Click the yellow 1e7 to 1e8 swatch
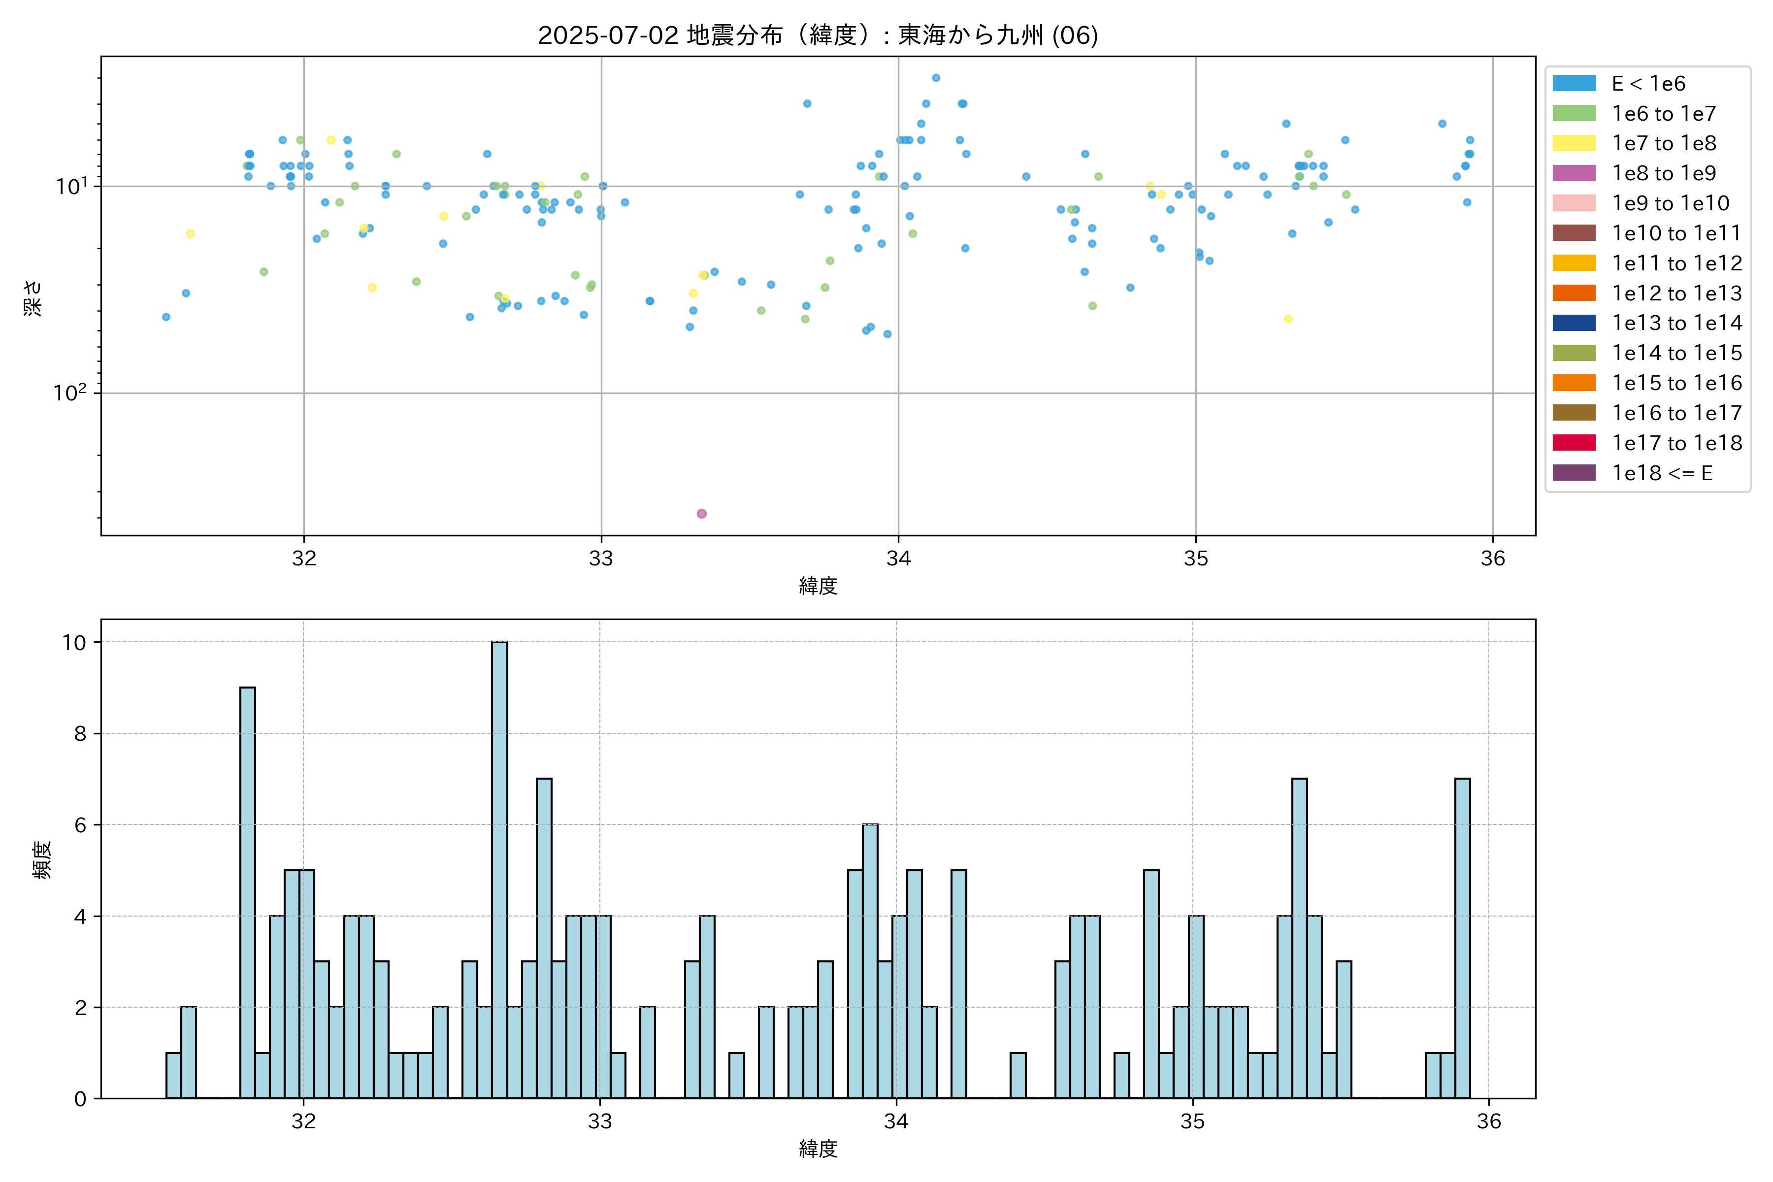 click(1573, 143)
